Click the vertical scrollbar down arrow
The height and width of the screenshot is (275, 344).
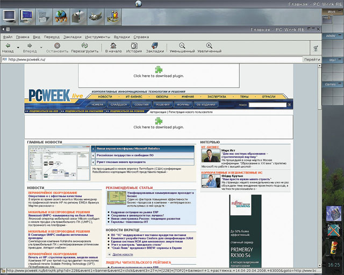pos(319,265)
